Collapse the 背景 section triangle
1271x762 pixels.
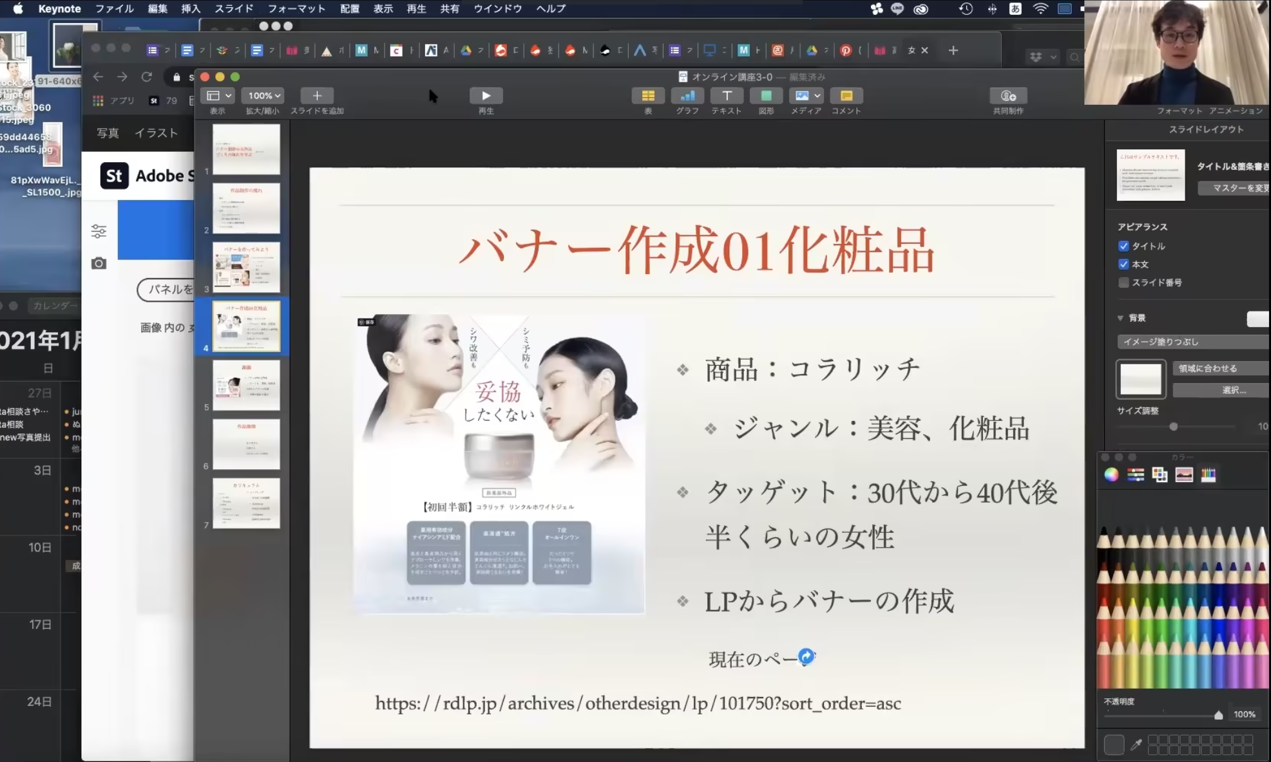(x=1120, y=318)
